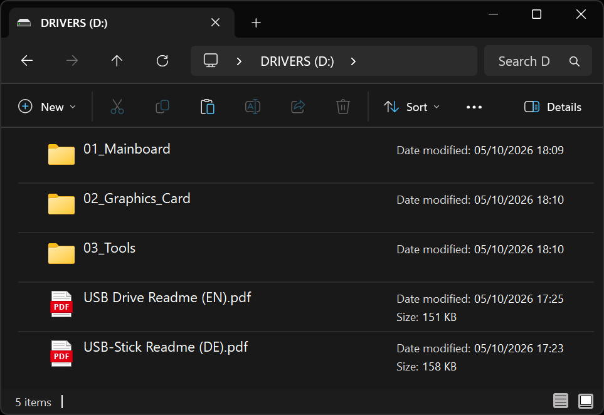Switch to details list view
604x415 pixels.
[x=561, y=401]
